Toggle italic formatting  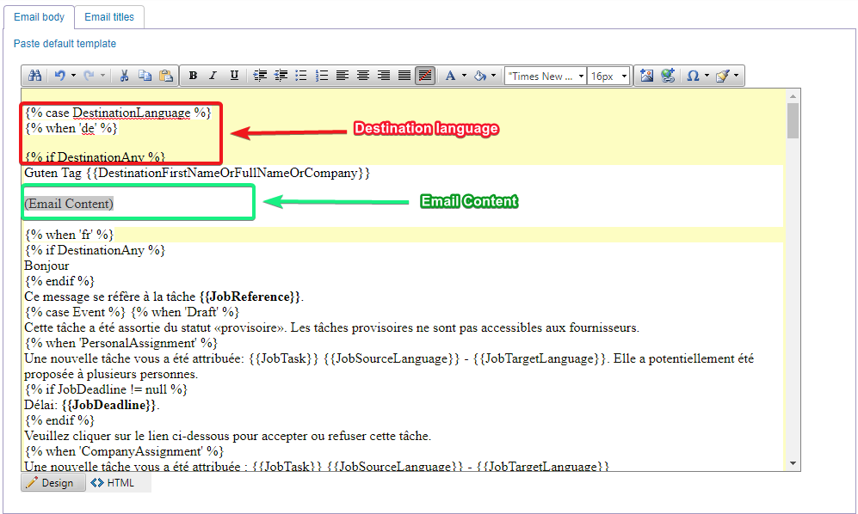(x=213, y=76)
